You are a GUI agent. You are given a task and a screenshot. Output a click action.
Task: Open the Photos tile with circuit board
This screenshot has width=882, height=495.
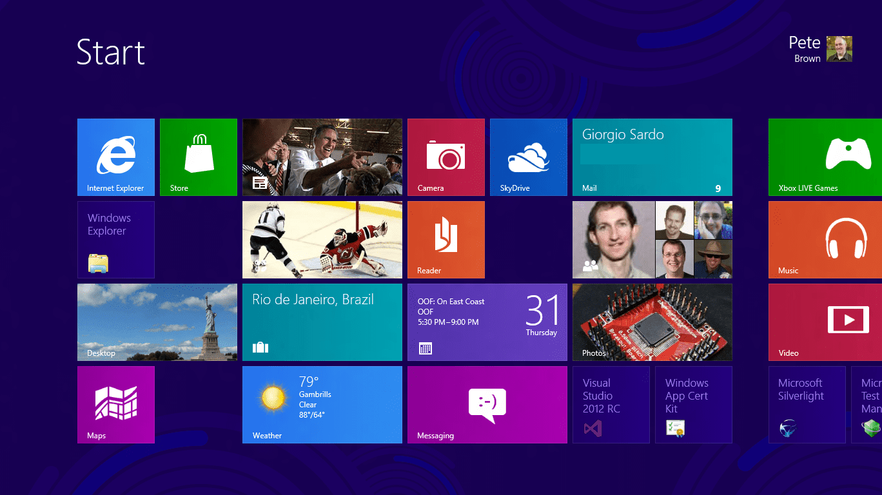tap(652, 322)
